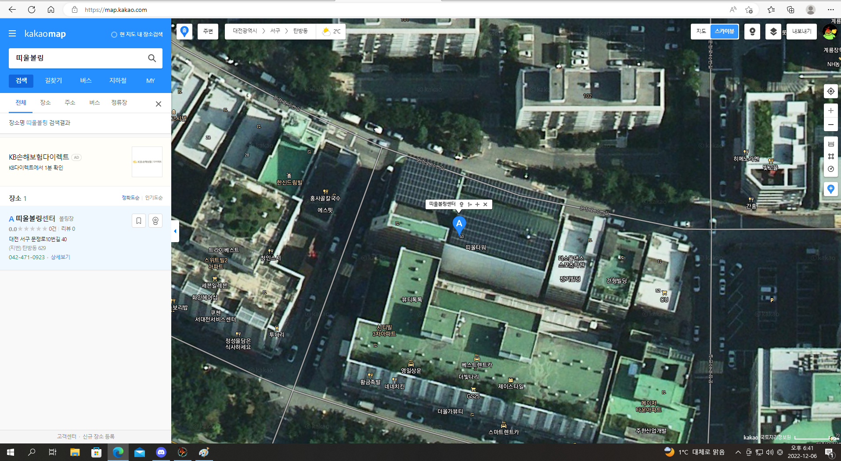This screenshot has width=841, height=461.
Task: Click the search magnifier icon
Action: coord(152,58)
